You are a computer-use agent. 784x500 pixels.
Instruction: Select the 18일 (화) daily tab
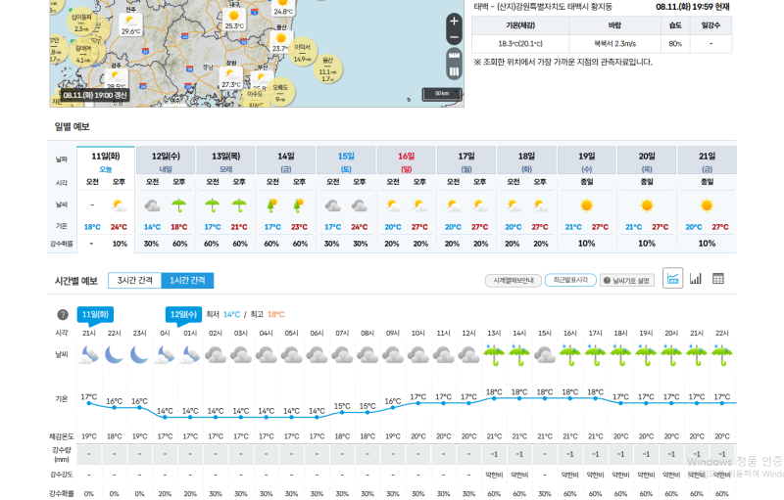click(526, 162)
